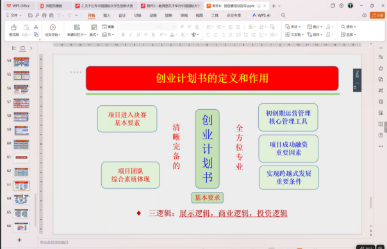This screenshot has height=249, width=387.
Task: Open the 设计 Design ribbon tab
Action: coord(122,15)
